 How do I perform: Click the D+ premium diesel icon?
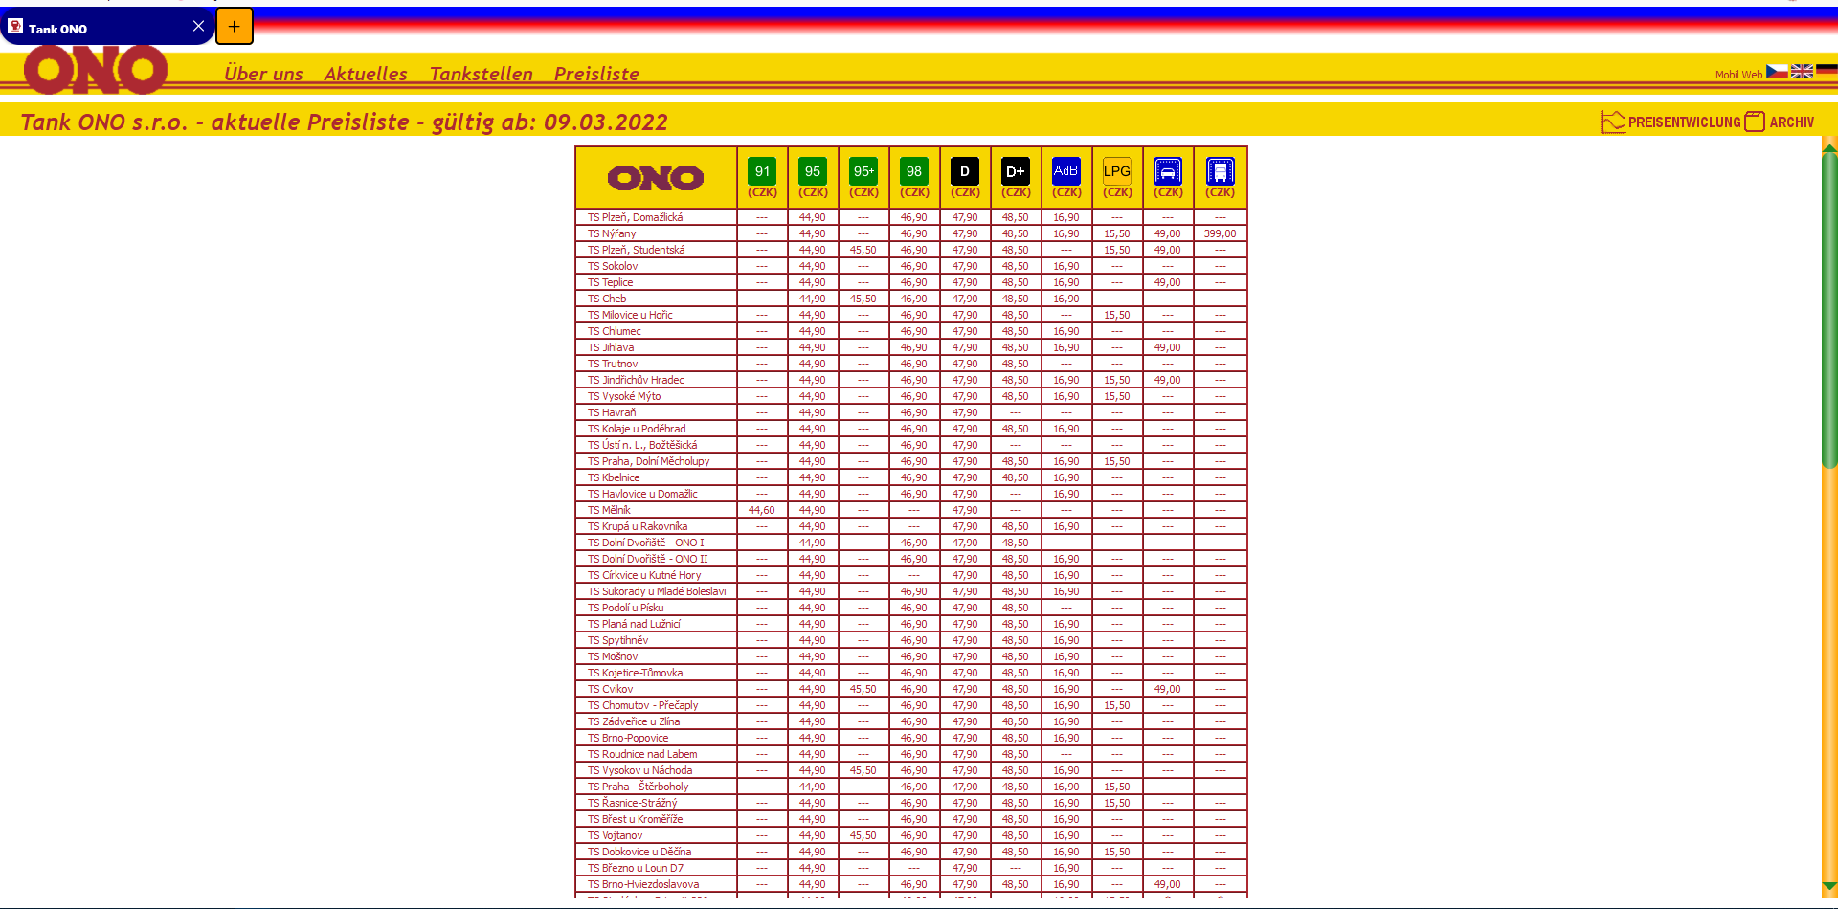tap(1016, 171)
